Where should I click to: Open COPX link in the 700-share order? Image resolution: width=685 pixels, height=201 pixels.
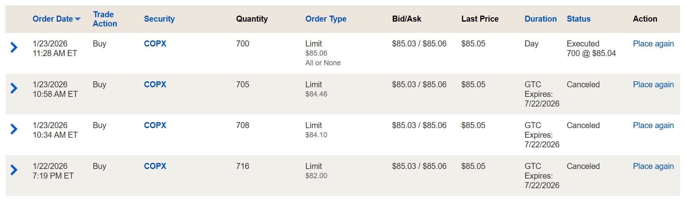(x=155, y=44)
